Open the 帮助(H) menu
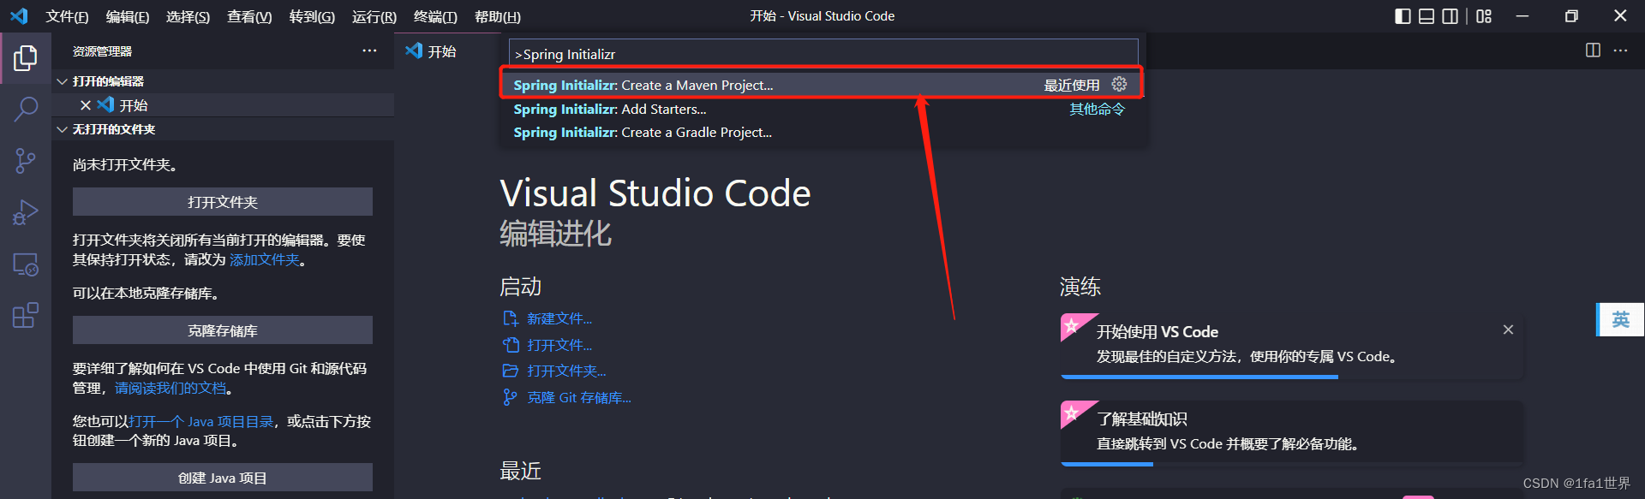Image resolution: width=1645 pixels, height=499 pixels. [x=498, y=17]
